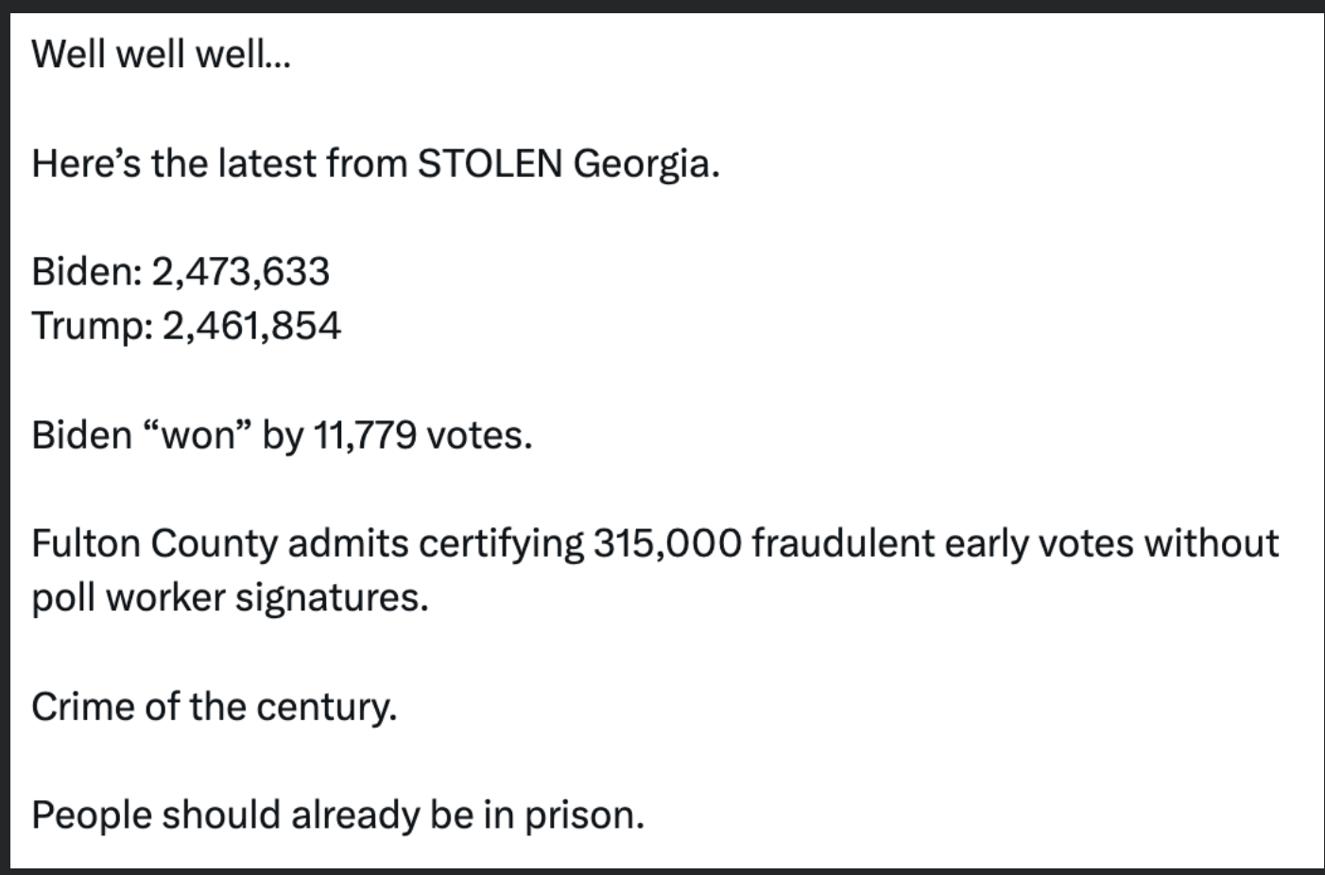Click the "Trump:" label before vote count
The height and width of the screenshot is (875, 1325).
pos(92,327)
